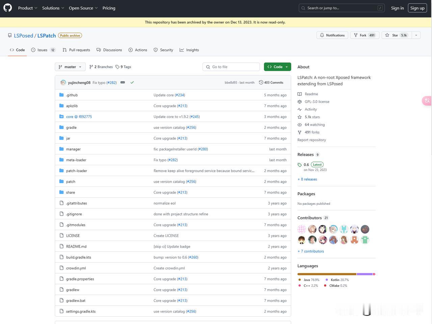This screenshot has height=324, width=432.
Task: Click the repository icon beside LSPosed
Action: pyautogui.click(x=10, y=35)
